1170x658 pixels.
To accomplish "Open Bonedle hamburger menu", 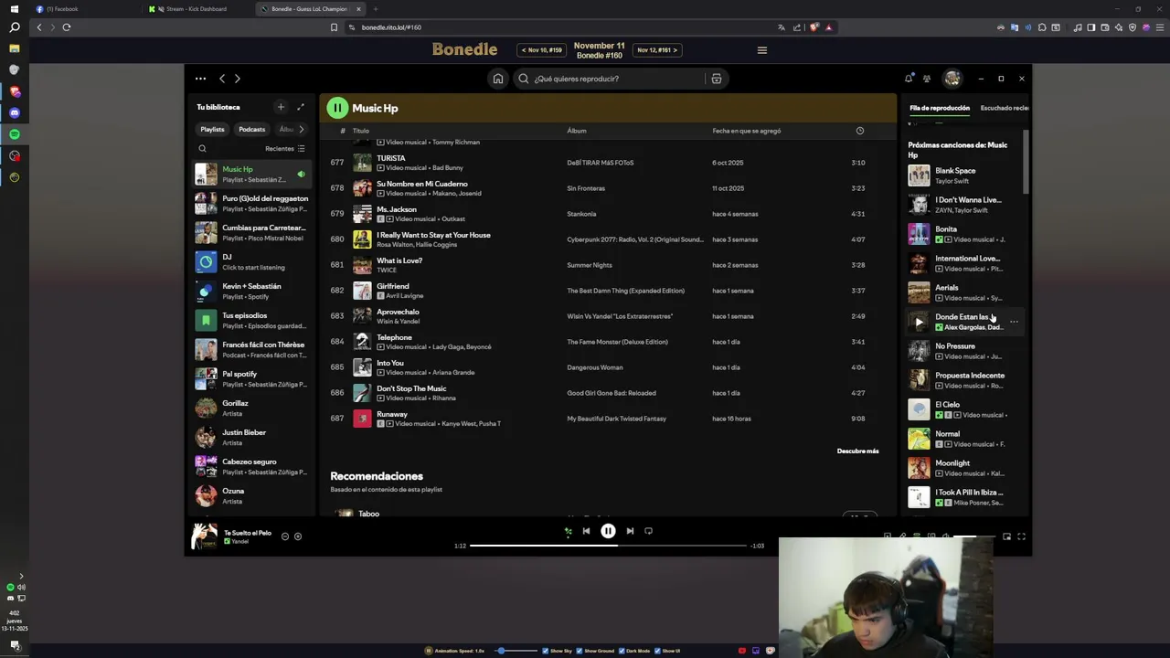I will pos(762,50).
